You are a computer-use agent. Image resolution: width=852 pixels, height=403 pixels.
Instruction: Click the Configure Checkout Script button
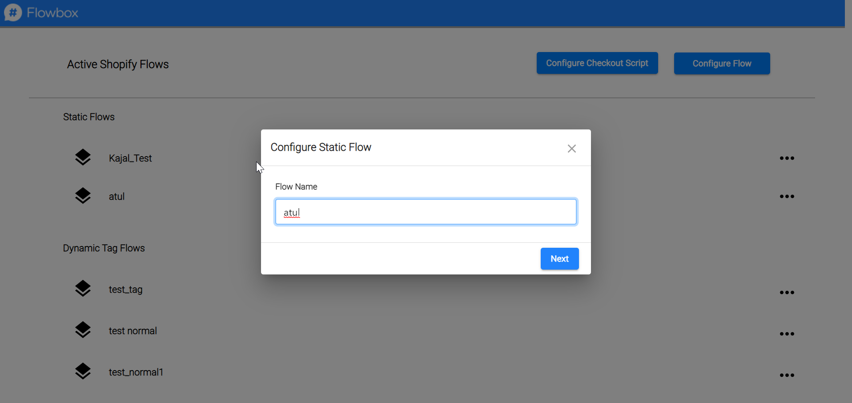pyautogui.click(x=597, y=63)
